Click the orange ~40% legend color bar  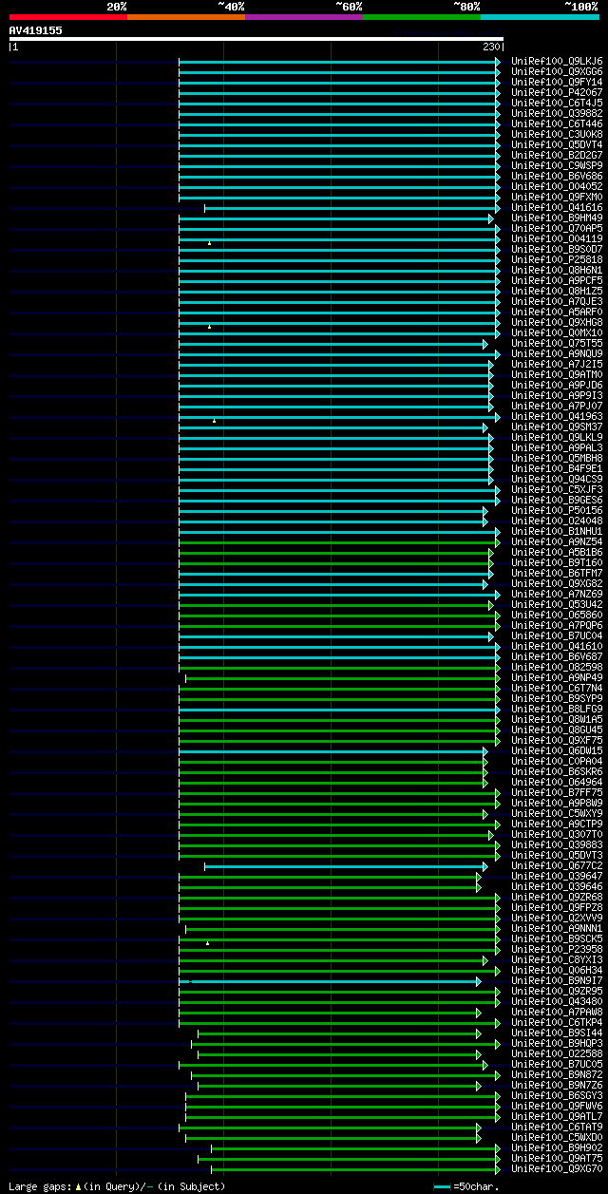click(x=186, y=17)
